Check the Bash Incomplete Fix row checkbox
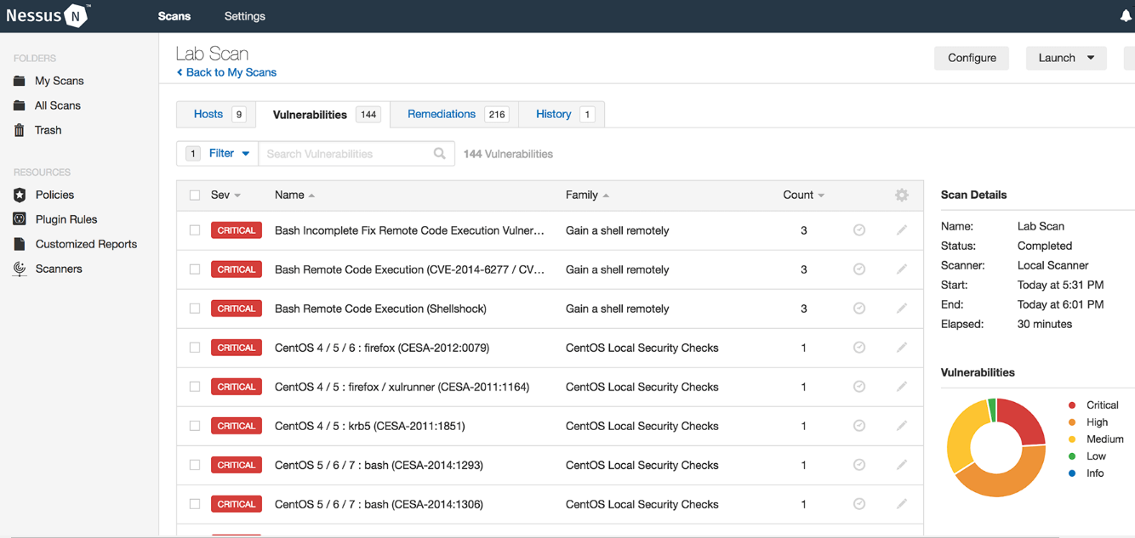Screen dimensions: 1135x538 click(x=195, y=230)
